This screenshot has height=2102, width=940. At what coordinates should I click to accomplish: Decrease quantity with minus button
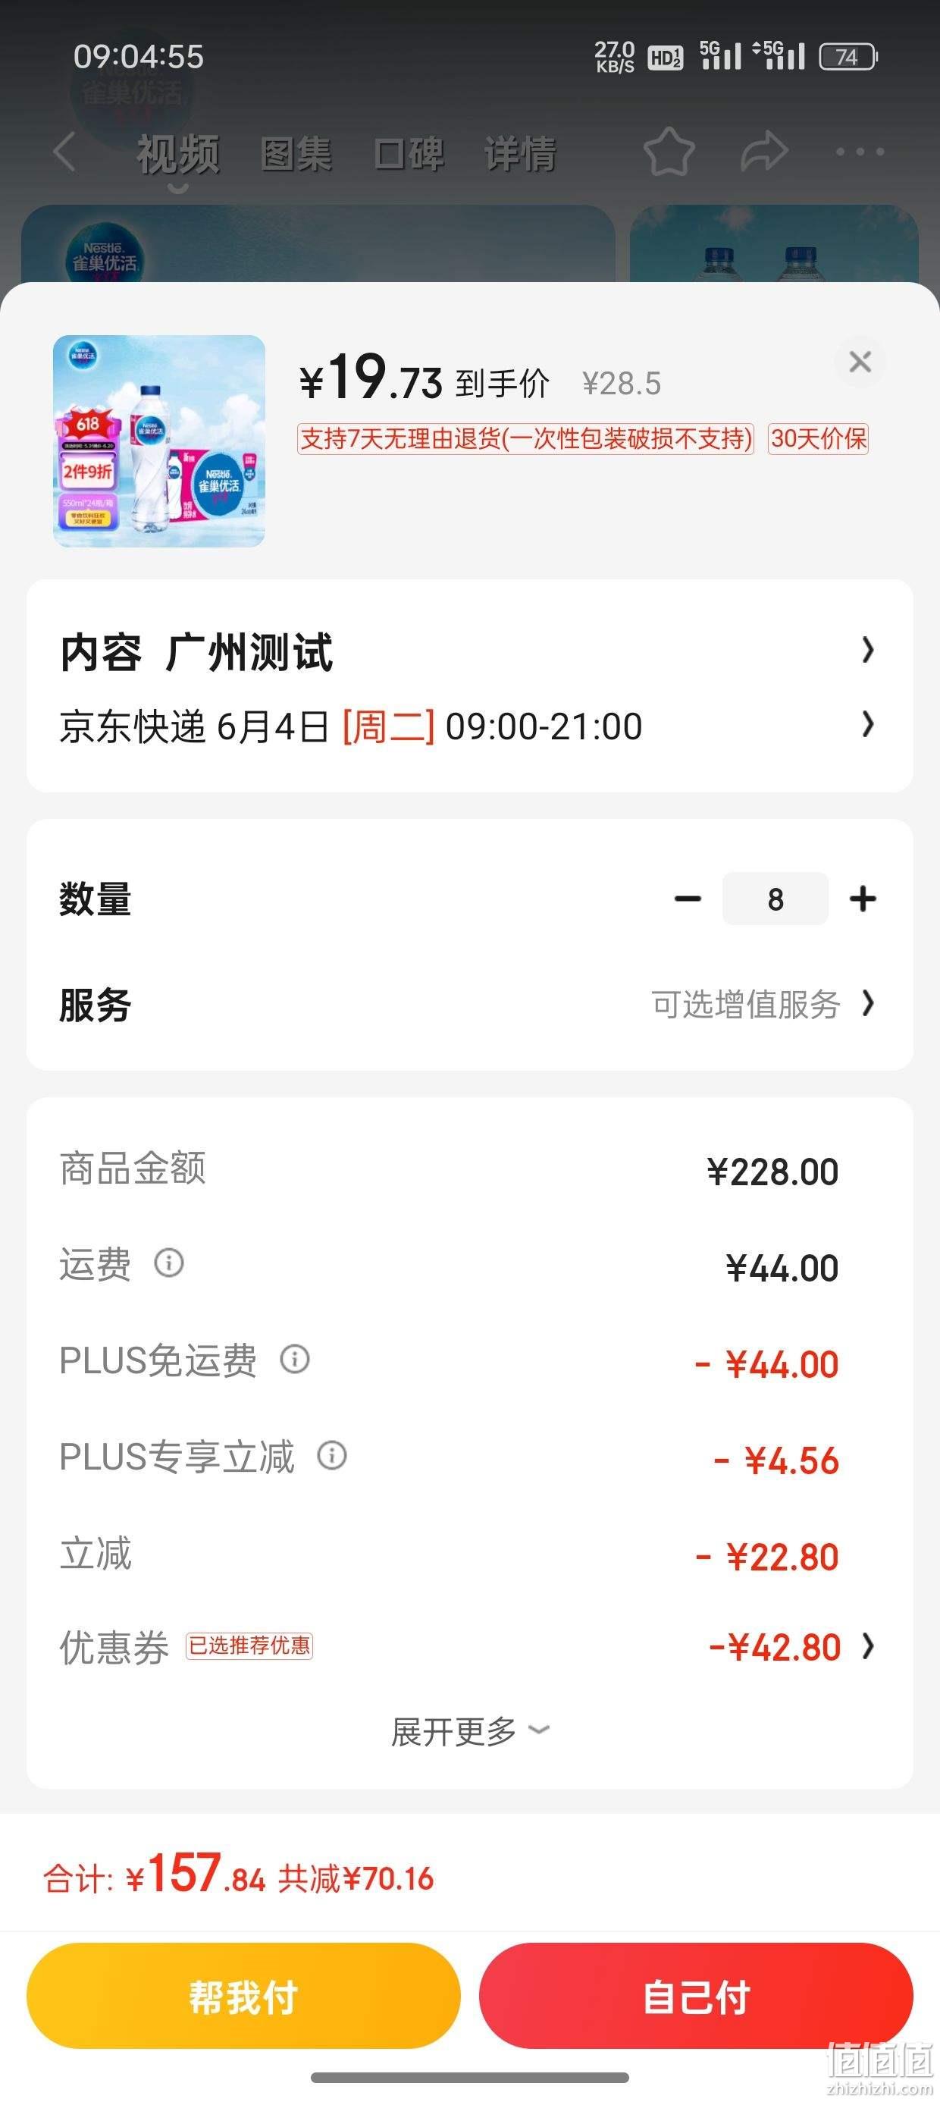(688, 899)
